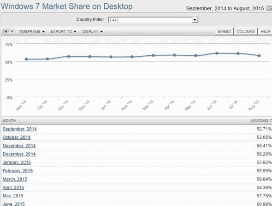The image size is (272, 206).
Task: Open the April, 2015 link
Action: [13, 188]
